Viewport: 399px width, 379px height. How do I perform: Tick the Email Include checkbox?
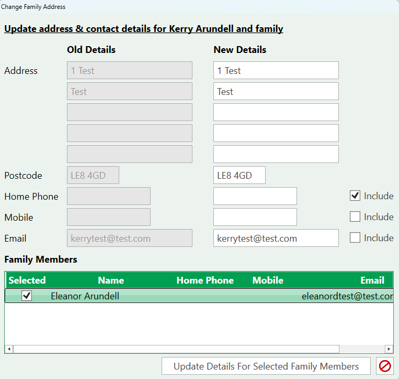tap(355, 238)
